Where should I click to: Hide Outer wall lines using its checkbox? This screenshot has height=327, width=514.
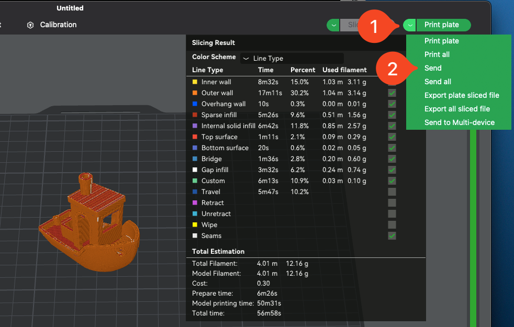(392, 93)
